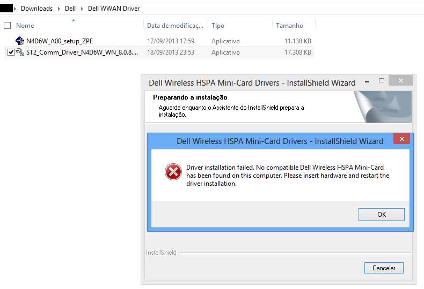The image size is (424, 289).
Task: Click the Preparando a instalação heading
Action: 190,97
